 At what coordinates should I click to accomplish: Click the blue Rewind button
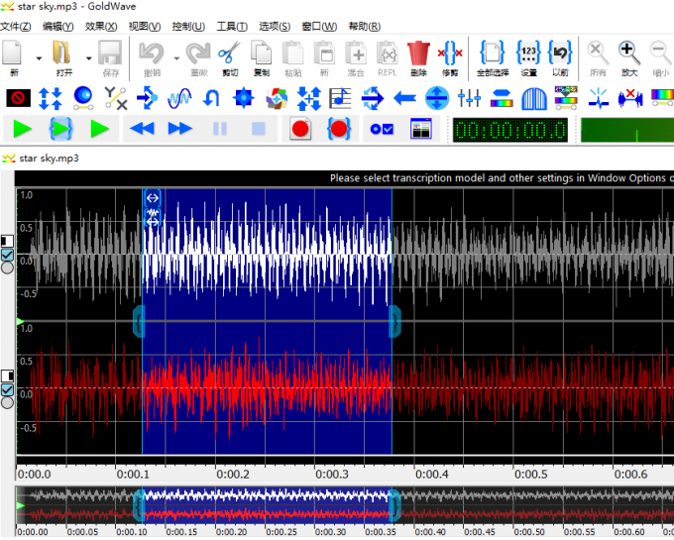(x=142, y=129)
